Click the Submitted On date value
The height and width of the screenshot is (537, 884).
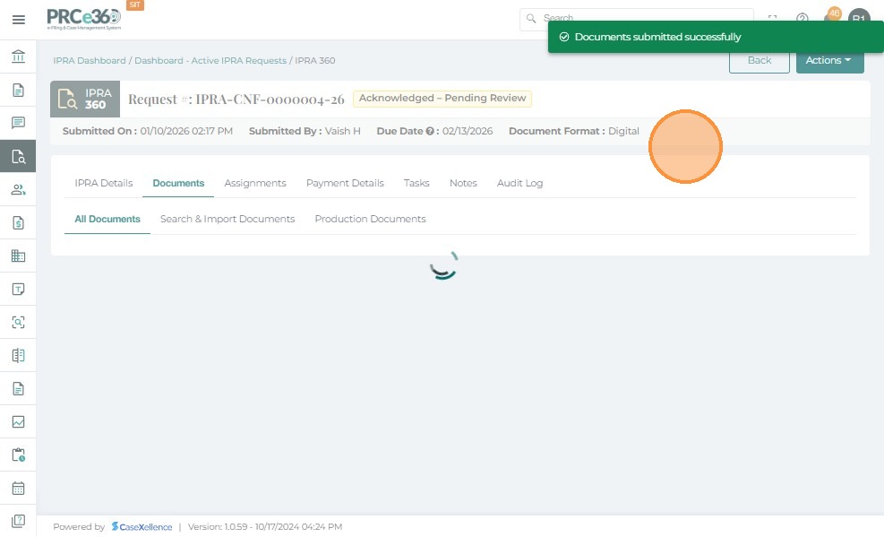[x=186, y=132]
